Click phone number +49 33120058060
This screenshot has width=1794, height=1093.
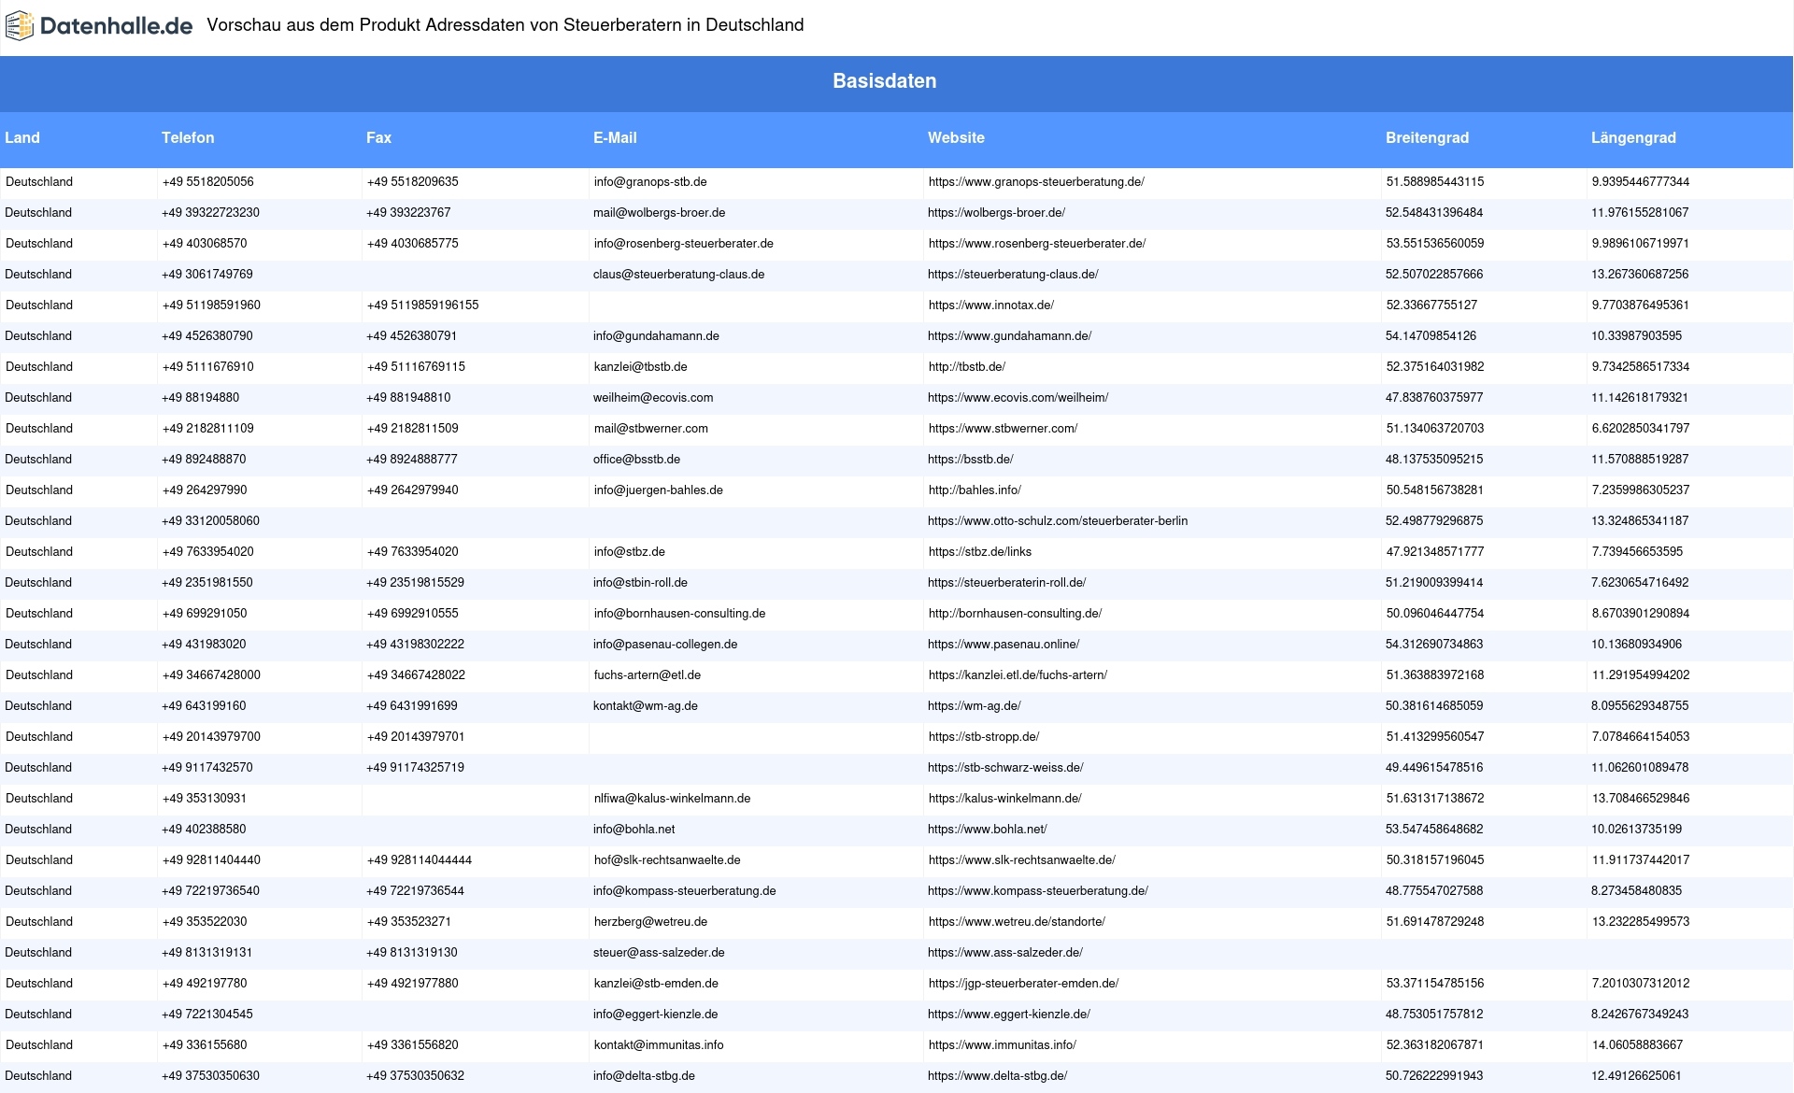click(x=210, y=521)
